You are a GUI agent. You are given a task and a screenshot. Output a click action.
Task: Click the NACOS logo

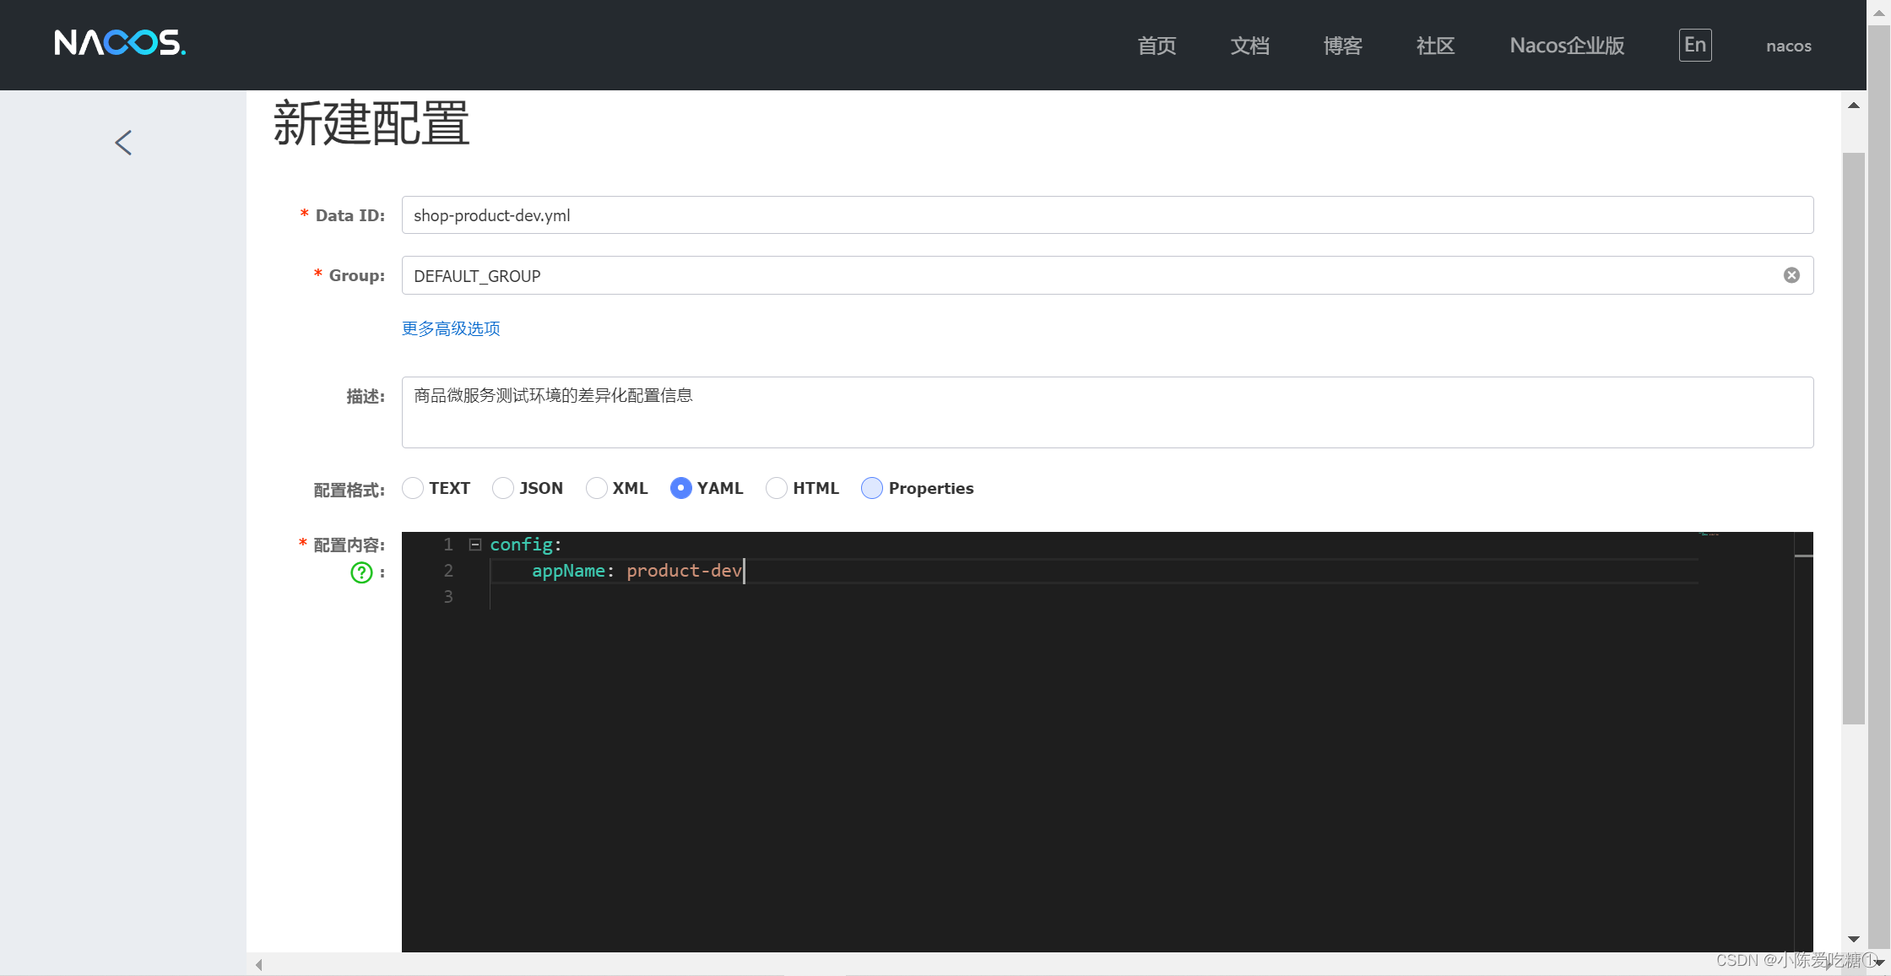pos(120,43)
